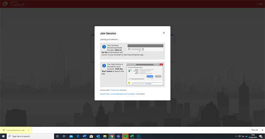
Task: Close the Join Session dialog
Action: tap(163, 33)
